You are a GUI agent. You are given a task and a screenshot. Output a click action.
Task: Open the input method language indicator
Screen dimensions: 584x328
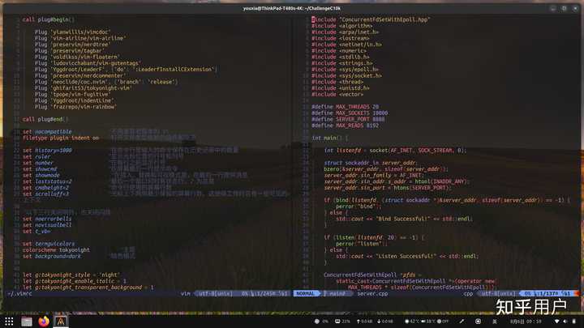click(495, 322)
